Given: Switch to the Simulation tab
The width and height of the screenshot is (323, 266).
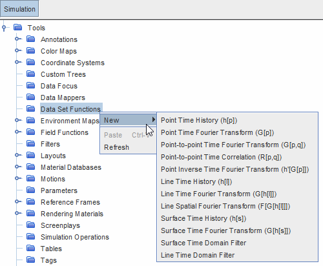Looking at the screenshot, I should point(19,9).
